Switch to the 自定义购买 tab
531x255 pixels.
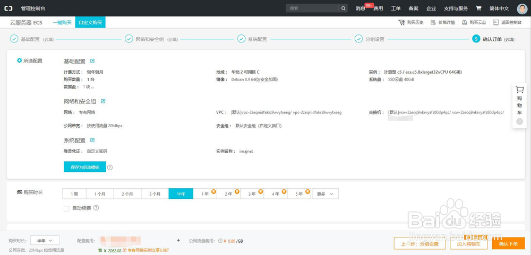[x=90, y=22]
